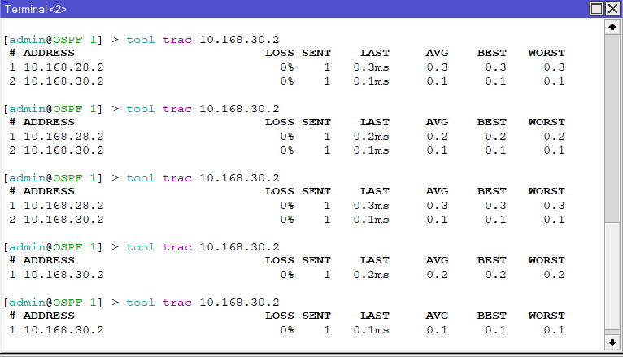Click the scroll down arrow button
Image resolution: width=623 pixels, height=357 pixels.
(x=612, y=341)
